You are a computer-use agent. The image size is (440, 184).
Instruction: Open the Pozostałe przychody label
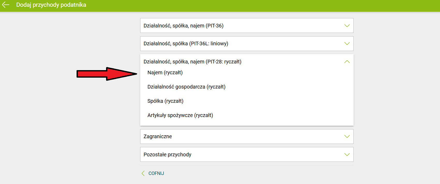click(x=167, y=154)
